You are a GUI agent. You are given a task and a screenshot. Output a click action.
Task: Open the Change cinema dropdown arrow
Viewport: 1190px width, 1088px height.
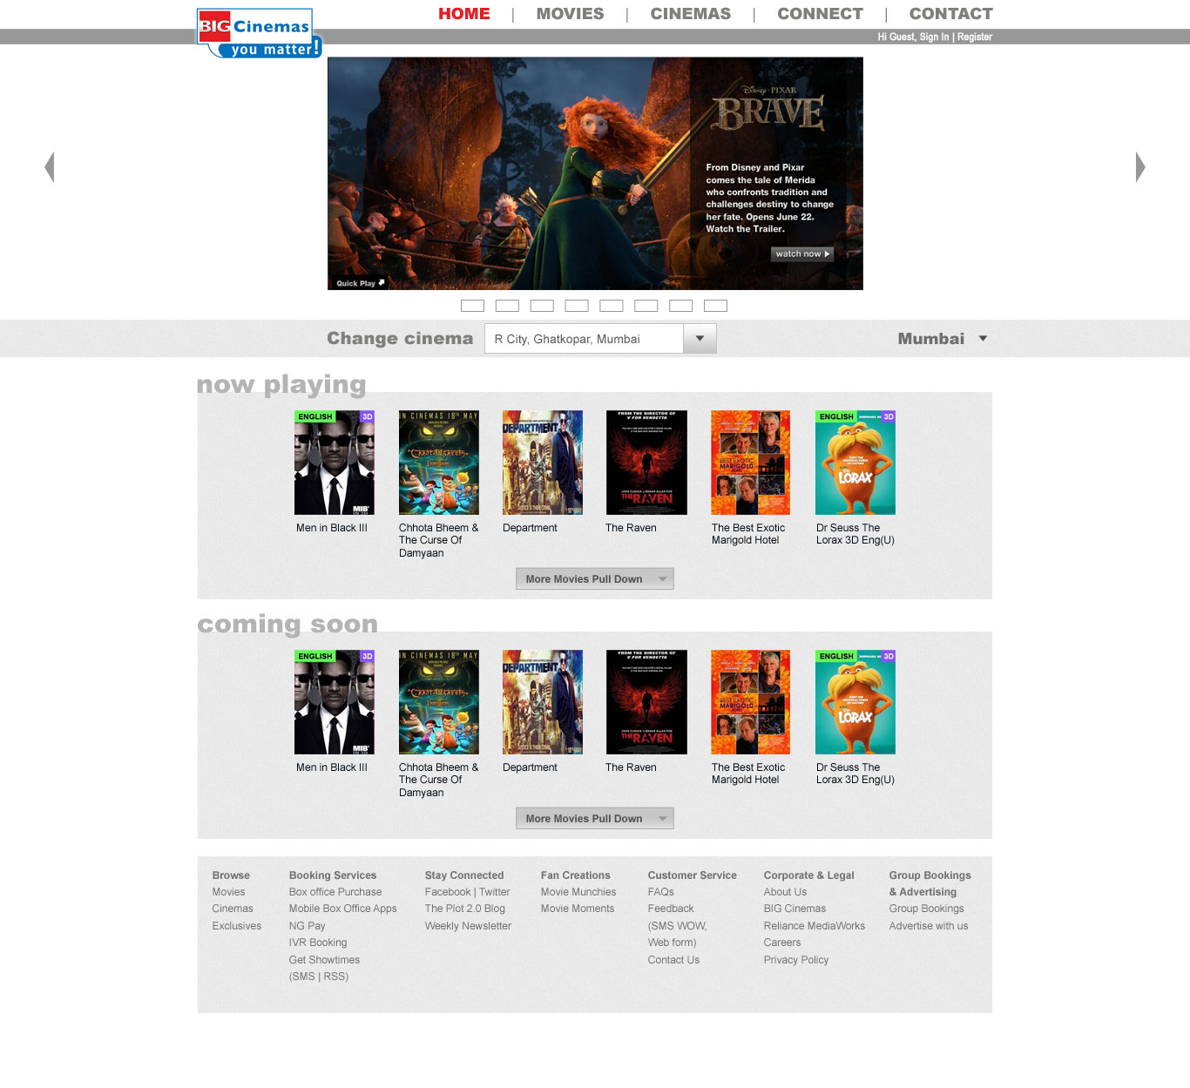700,339
